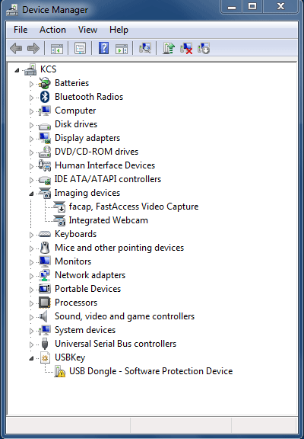
Task: Toggle the Show/Hide Console Tree toolbar icon
Action: point(57,49)
